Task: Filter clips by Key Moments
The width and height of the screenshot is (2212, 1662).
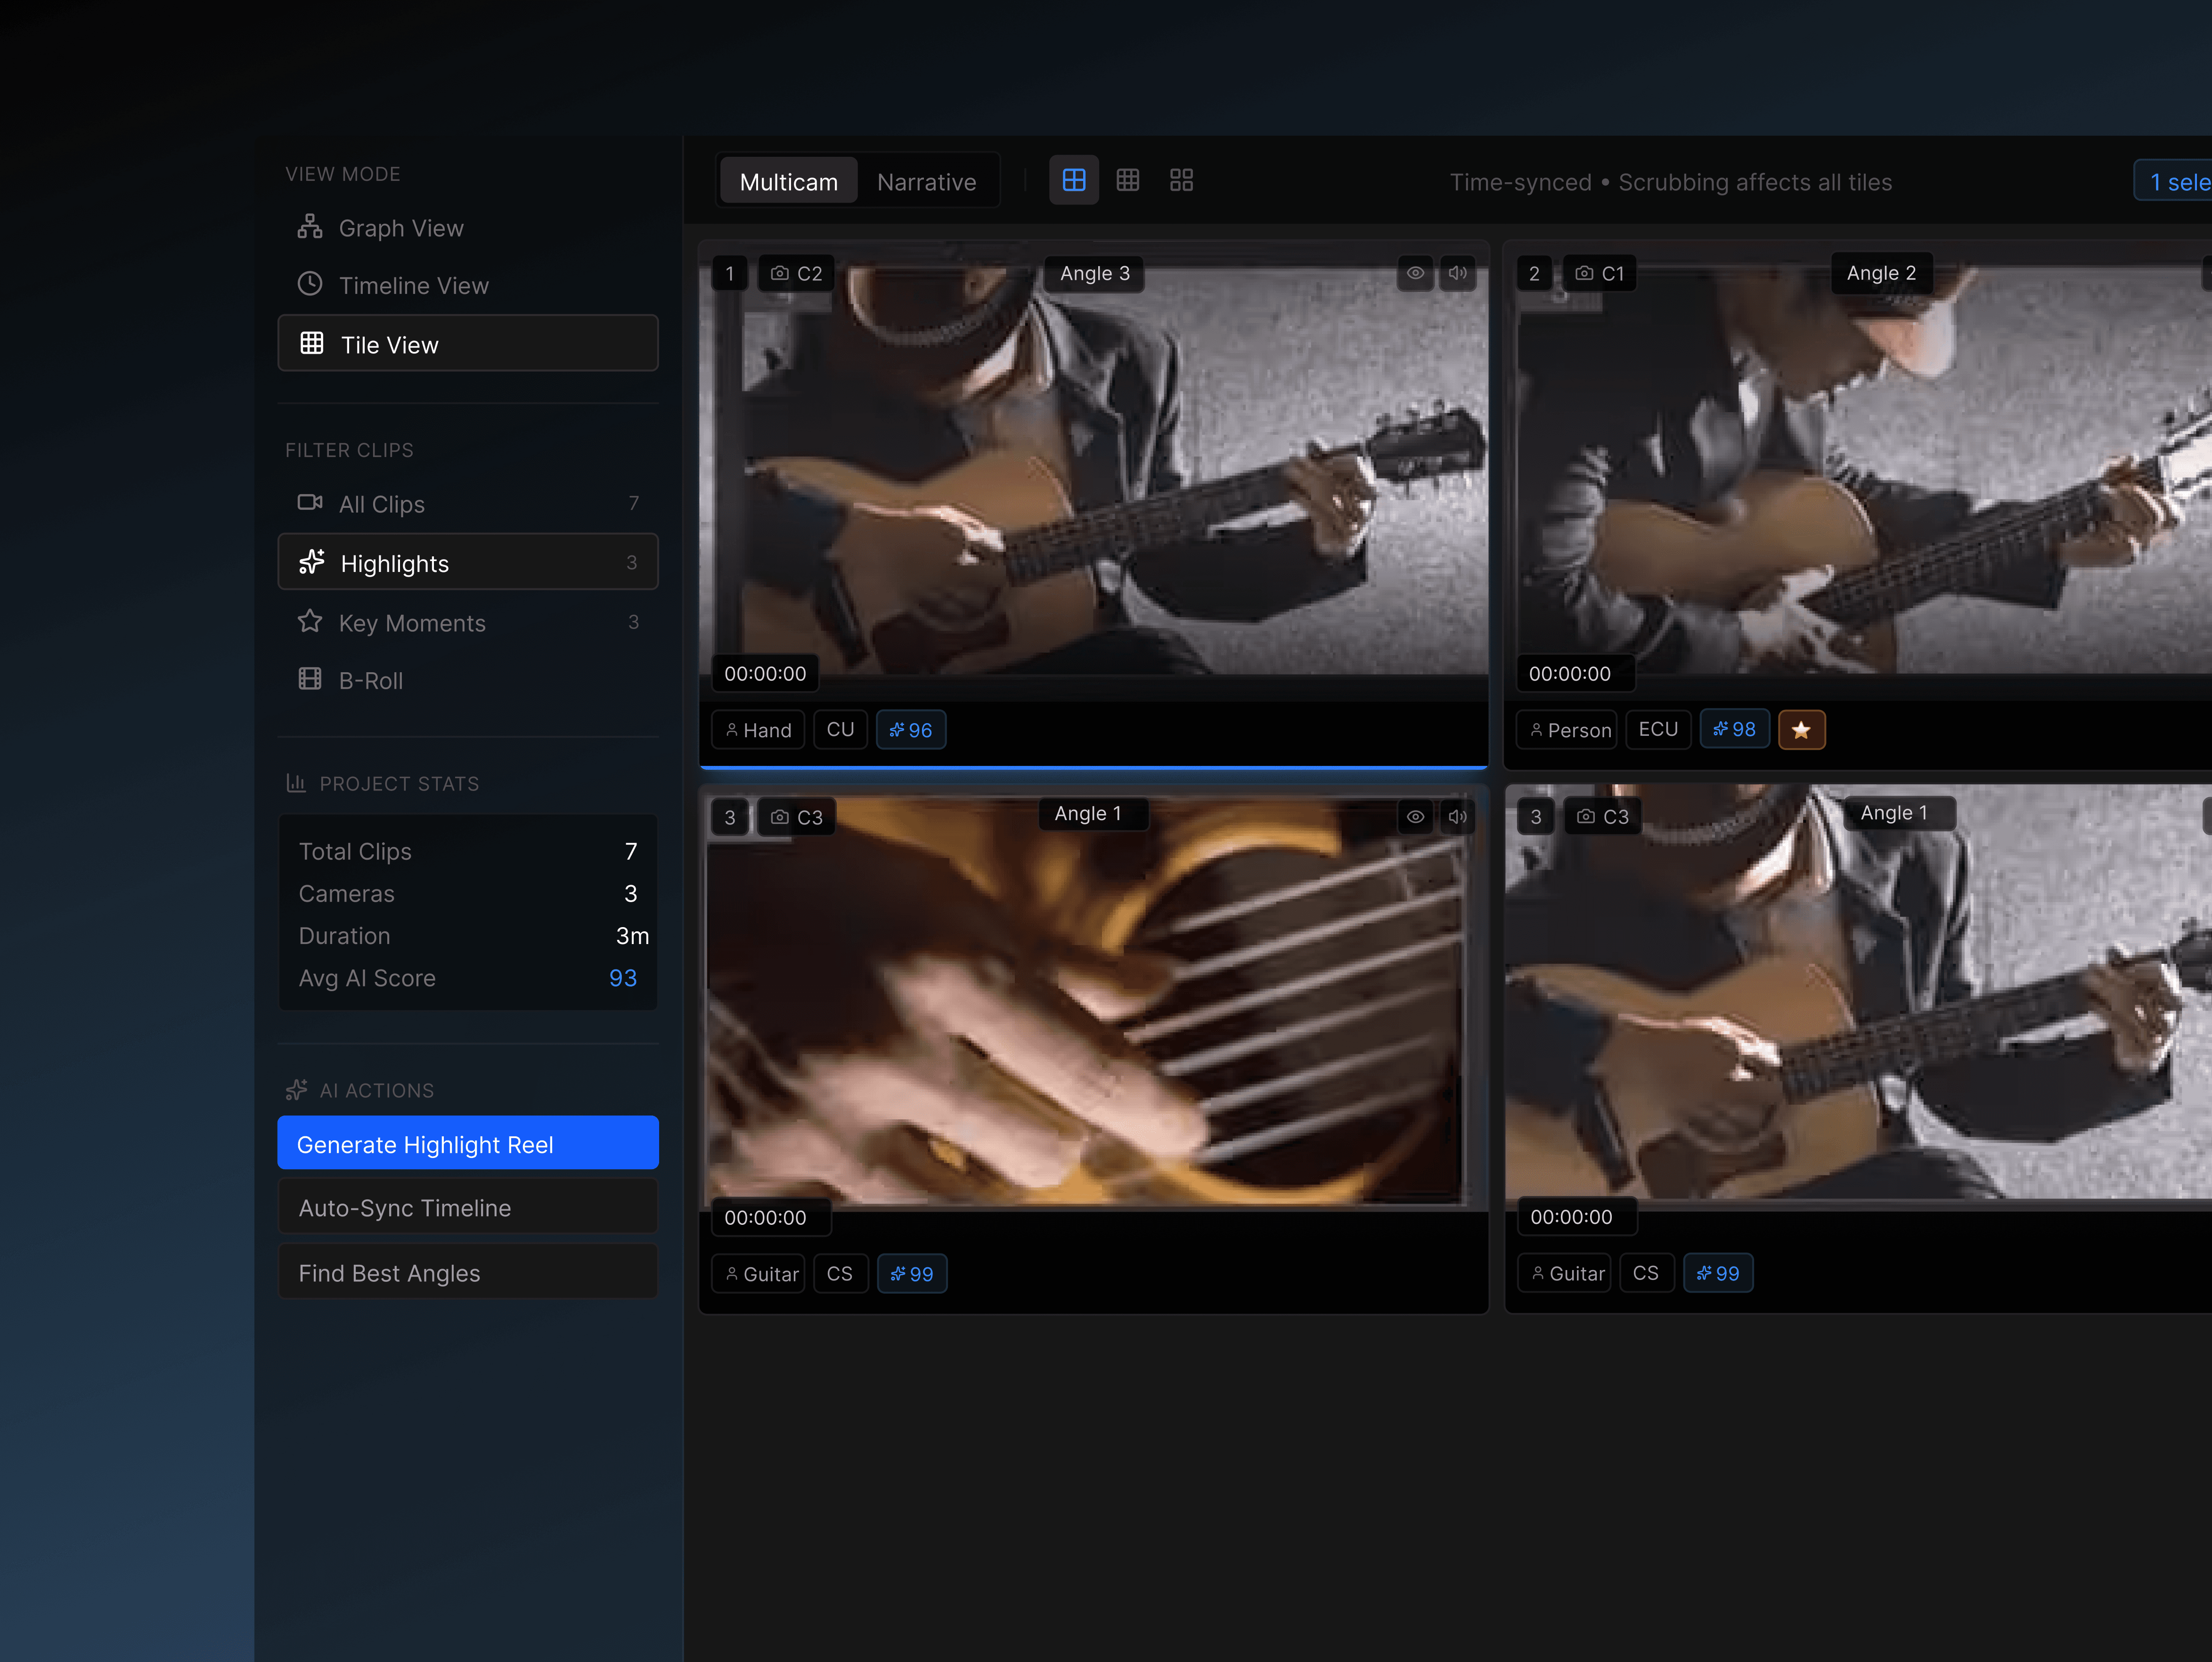Action: click(411, 623)
